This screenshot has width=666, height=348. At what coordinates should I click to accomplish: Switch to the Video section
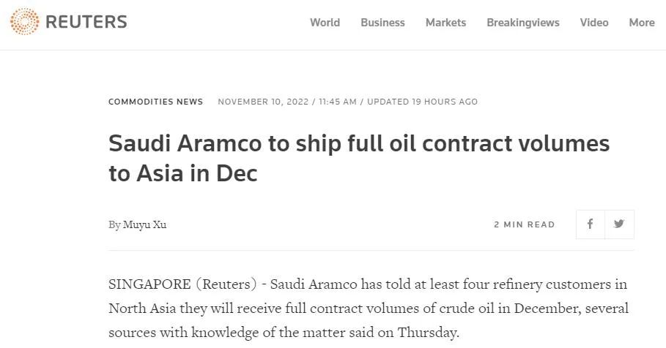tap(594, 23)
